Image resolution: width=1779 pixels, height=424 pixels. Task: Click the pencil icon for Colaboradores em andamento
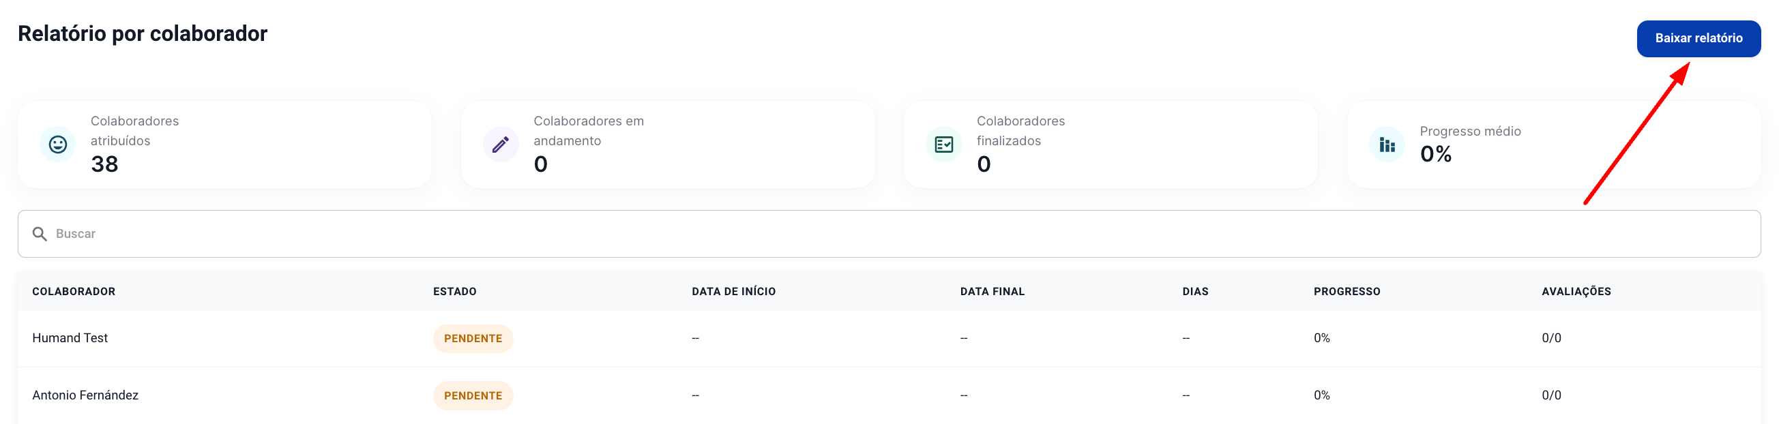tap(501, 145)
